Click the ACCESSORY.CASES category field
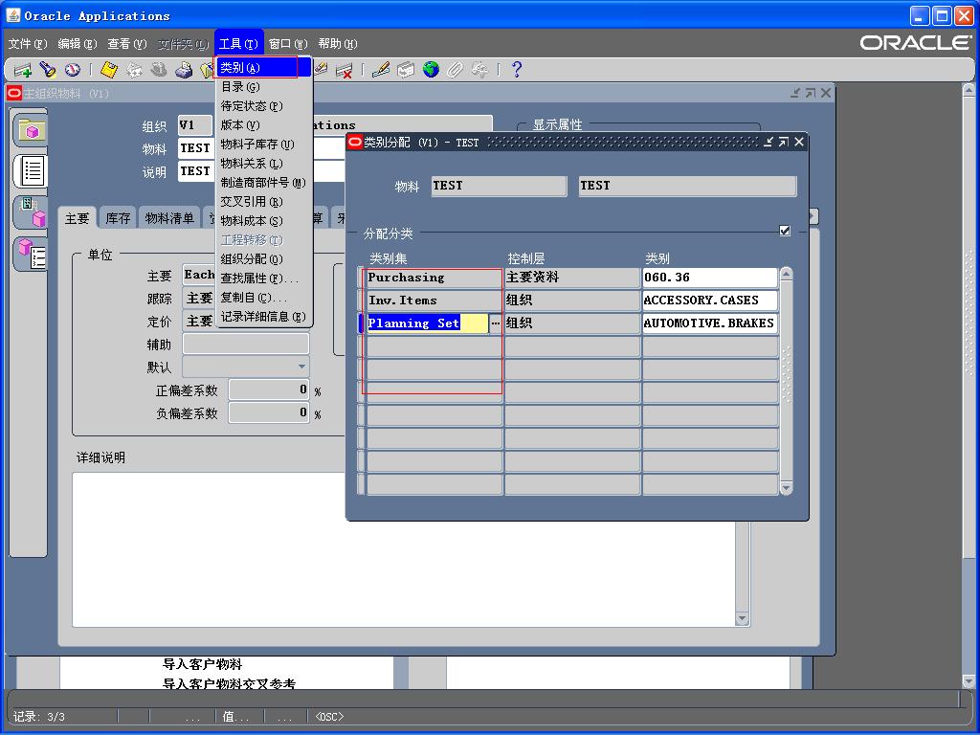This screenshot has height=735, width=980. pyautogui.click(x=709, y=301)
